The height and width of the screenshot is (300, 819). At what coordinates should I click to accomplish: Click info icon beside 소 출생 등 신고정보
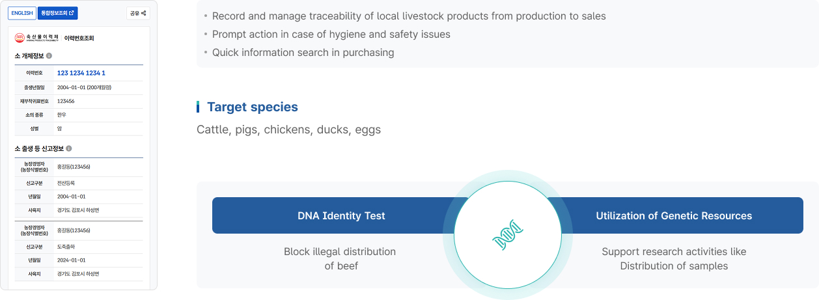pyautogui.click(x=69, y=149)
